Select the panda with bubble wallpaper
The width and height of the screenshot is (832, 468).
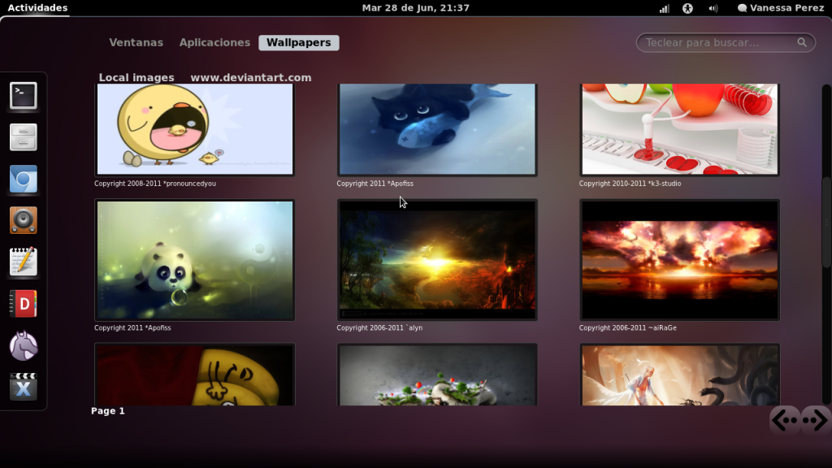195,260
